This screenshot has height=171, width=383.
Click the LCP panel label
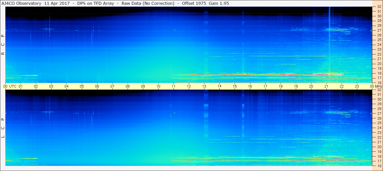pyautogui.click(x=3, y=128)
